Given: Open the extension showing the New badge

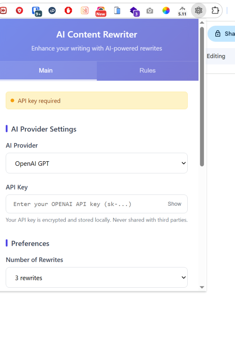Looking at the screenshot, I should coord(101,11).
